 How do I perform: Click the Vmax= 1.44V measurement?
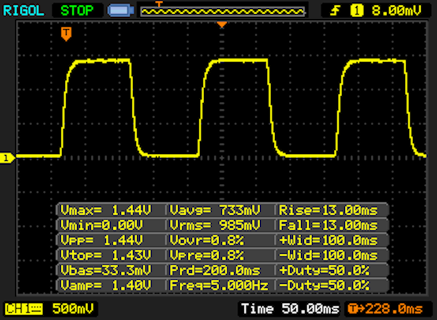click(x=106, y=210)
